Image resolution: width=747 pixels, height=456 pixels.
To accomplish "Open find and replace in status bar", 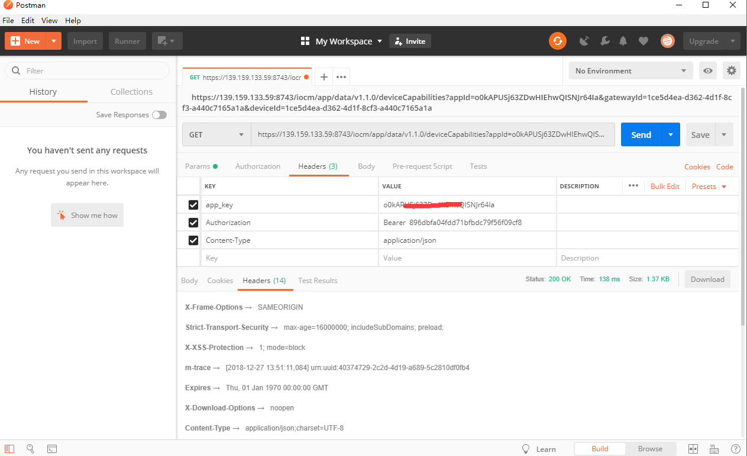I will [x=31, y=449].
